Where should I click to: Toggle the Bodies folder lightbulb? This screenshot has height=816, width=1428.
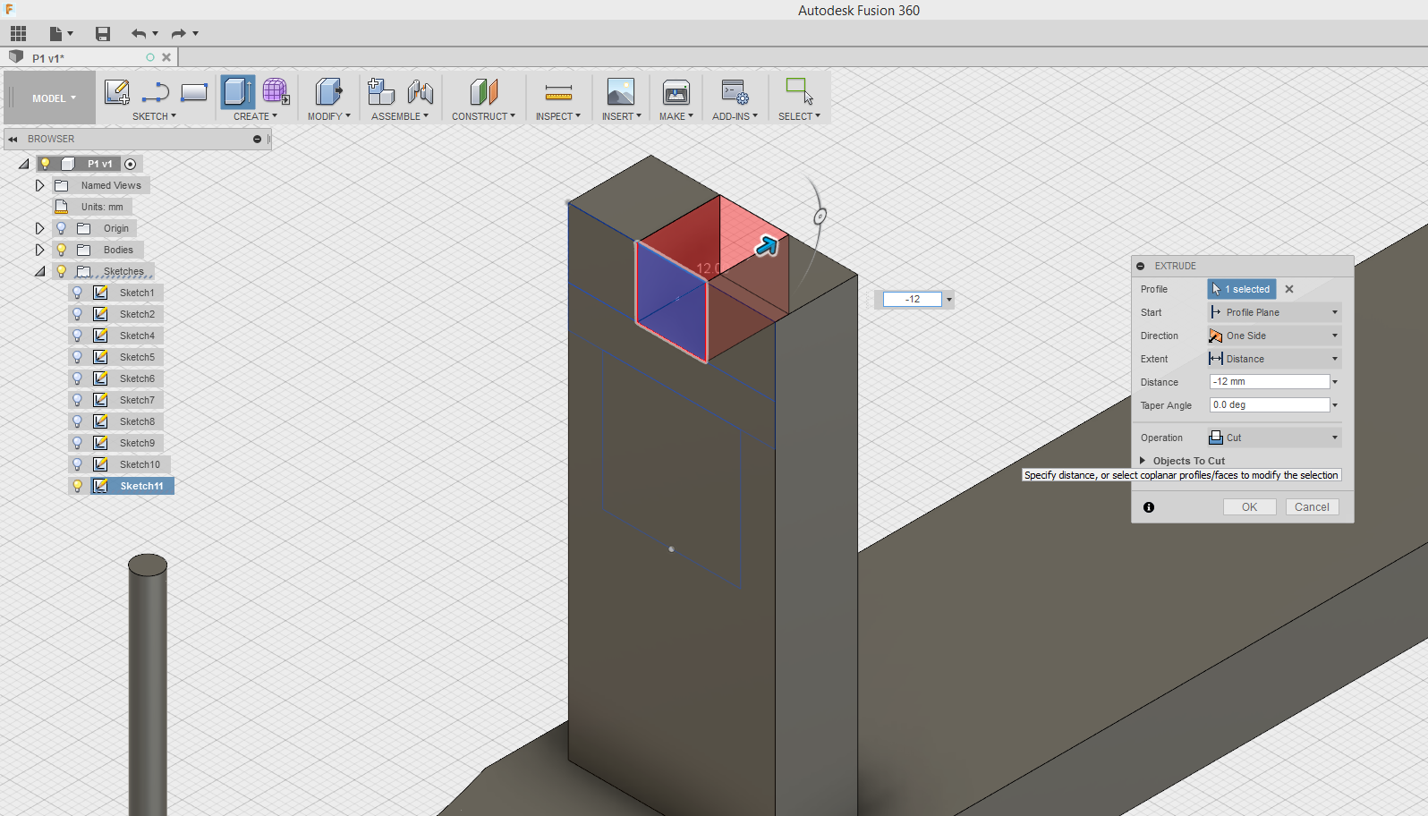62,250
